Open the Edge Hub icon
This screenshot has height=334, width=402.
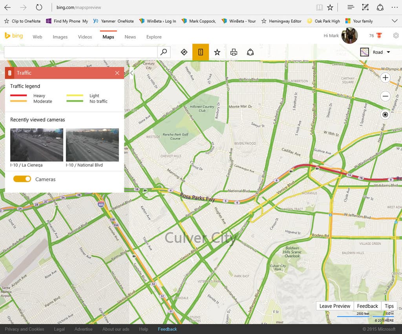coord(351,7)
